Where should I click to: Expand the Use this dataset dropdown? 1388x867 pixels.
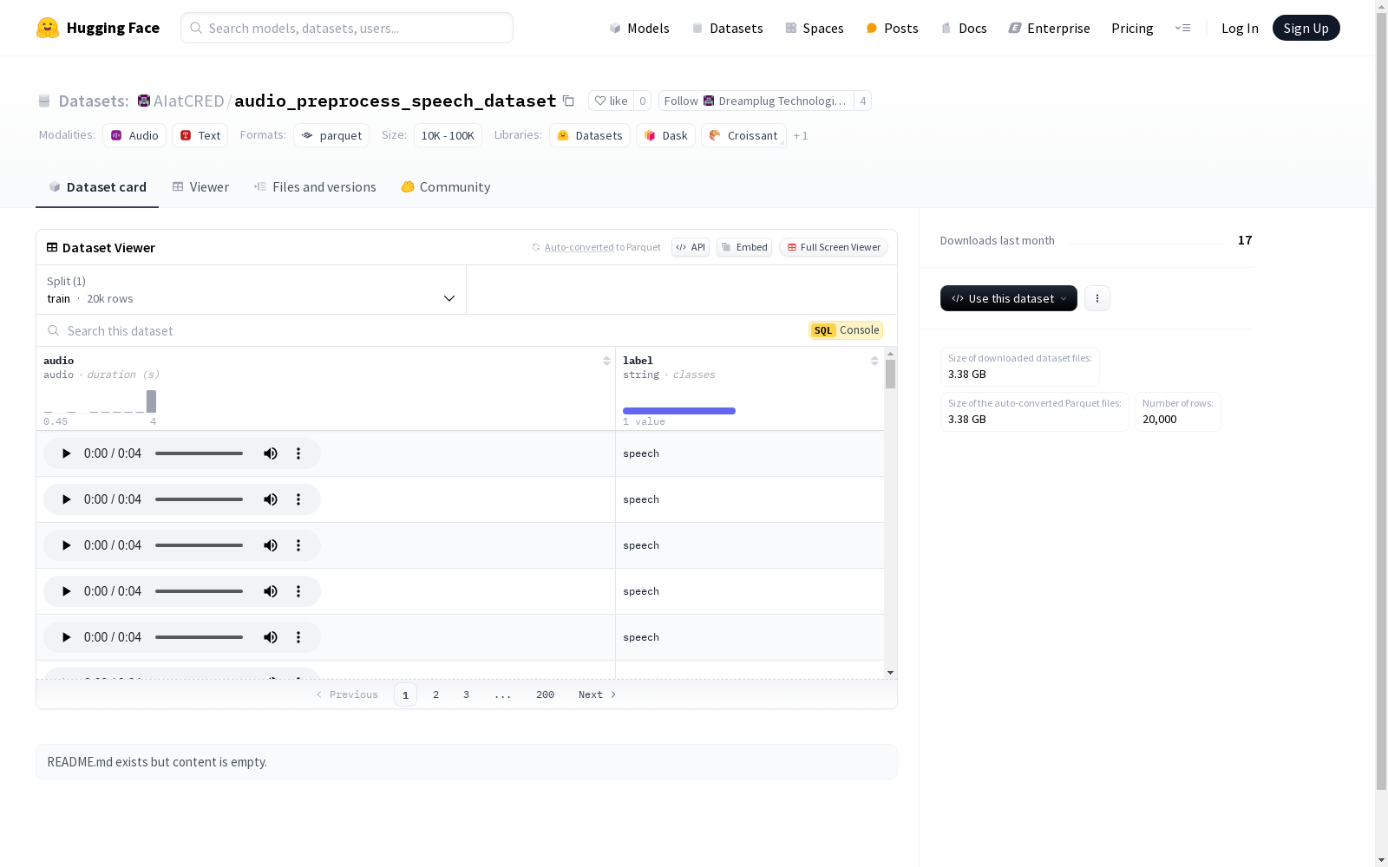coord(1009,298)
